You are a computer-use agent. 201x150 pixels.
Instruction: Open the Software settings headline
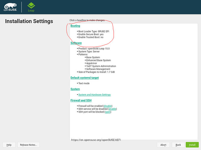point(76,43)
